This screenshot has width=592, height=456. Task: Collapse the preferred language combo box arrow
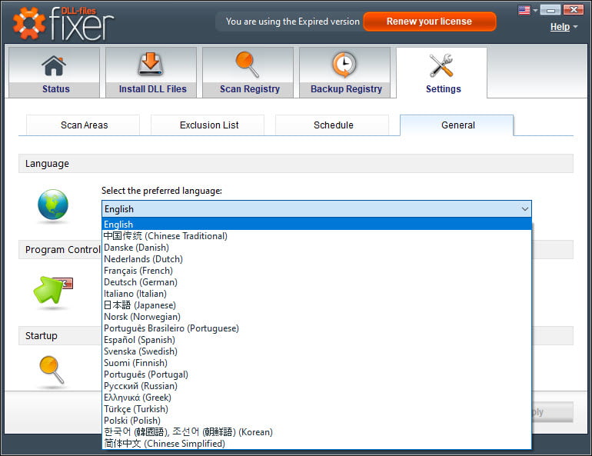click(525, 208)
